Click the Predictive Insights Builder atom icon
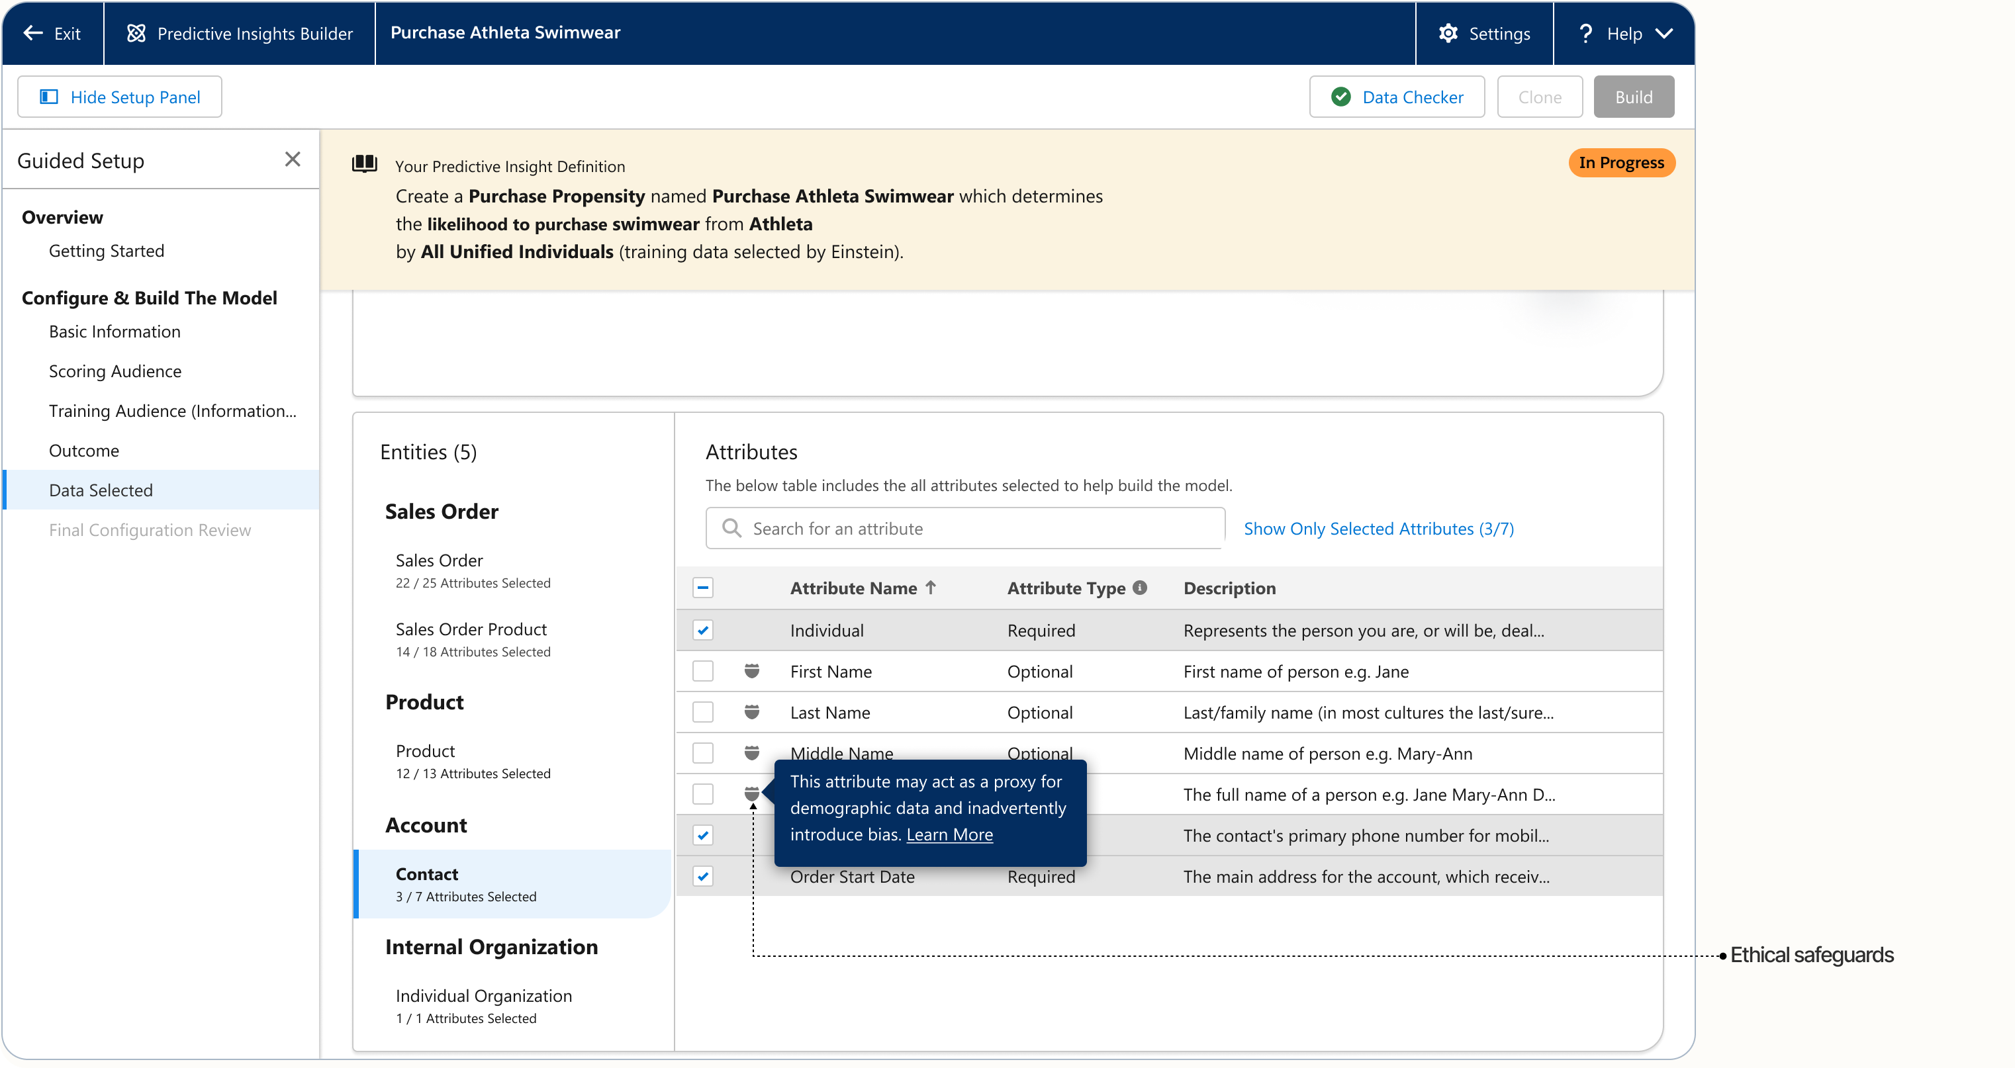 (136, 33)
